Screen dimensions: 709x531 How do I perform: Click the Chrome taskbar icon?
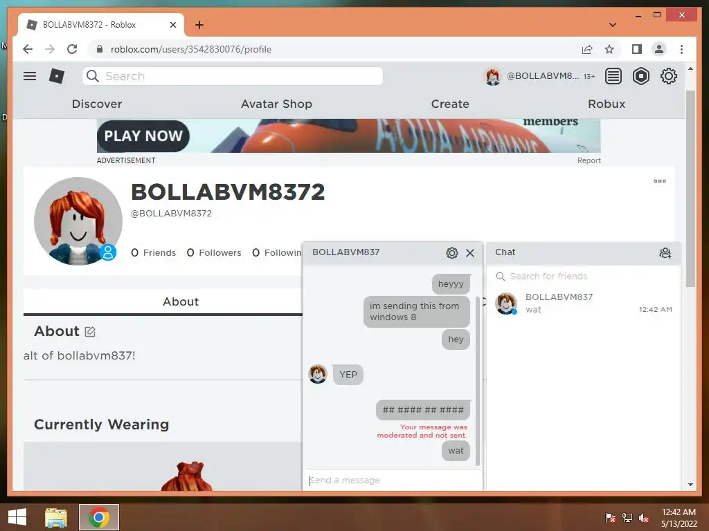99,517
